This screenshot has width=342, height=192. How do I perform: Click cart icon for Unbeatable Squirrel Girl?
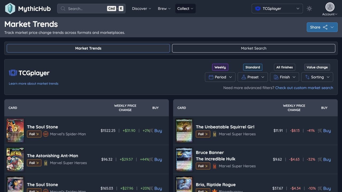tap(320, 131)
